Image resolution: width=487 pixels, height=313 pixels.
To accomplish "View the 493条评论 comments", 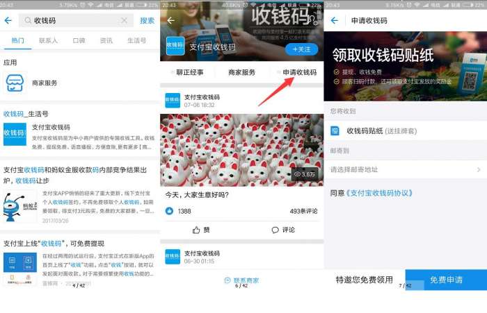I will point(303,211).
